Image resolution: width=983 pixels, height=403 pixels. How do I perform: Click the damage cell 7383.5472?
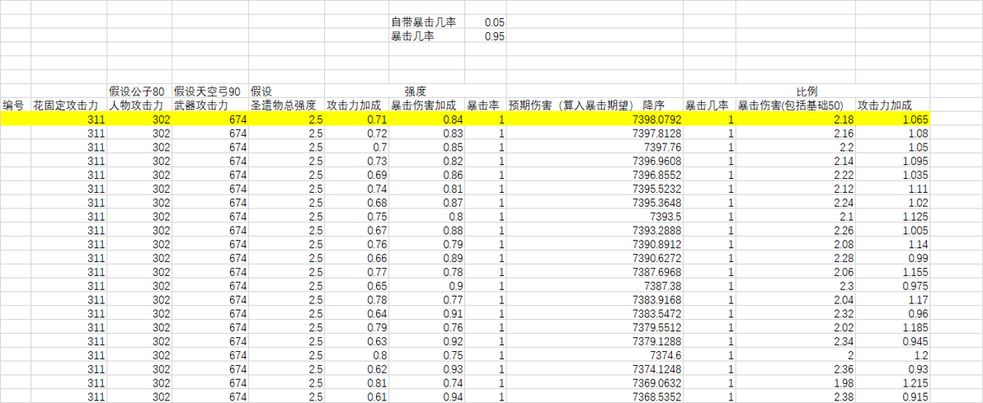(x=595, y=312)
